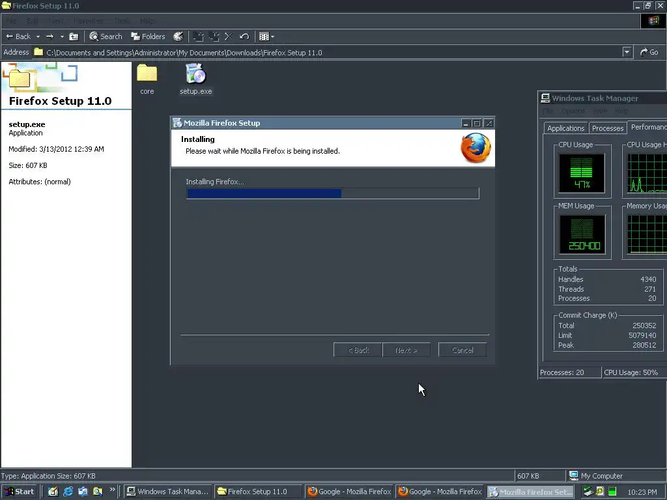Switch to Windows Task Manager taskbar button
The width and height of the screenshot is (667, 500).
coord(169,492)
